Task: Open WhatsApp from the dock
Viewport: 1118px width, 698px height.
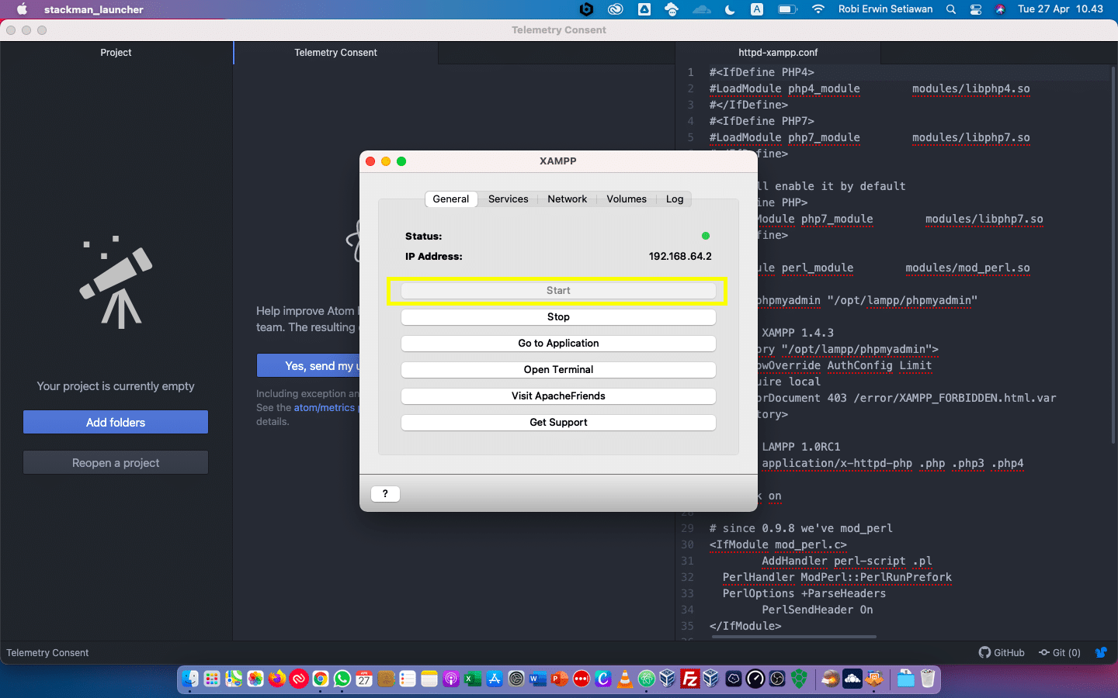Action: pos(342,679)
